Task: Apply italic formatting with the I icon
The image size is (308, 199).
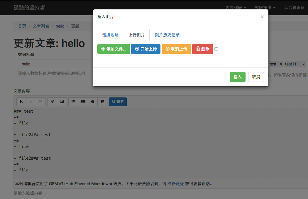Action: pyautogui.click(x=31, y=102)
